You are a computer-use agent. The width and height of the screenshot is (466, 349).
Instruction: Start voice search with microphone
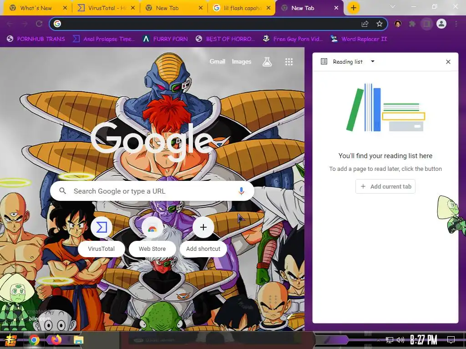point(241,191)
